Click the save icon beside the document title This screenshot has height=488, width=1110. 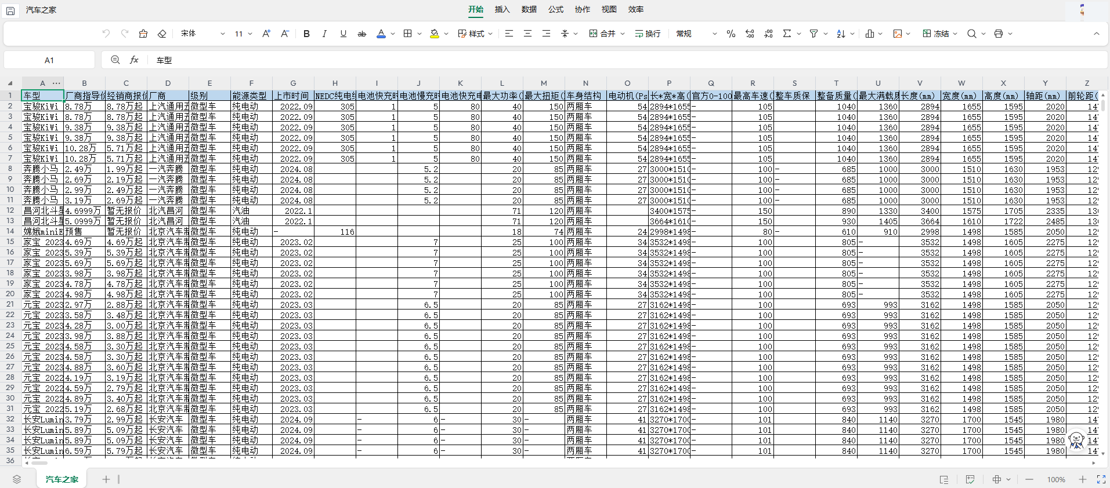tap(10, 10)
